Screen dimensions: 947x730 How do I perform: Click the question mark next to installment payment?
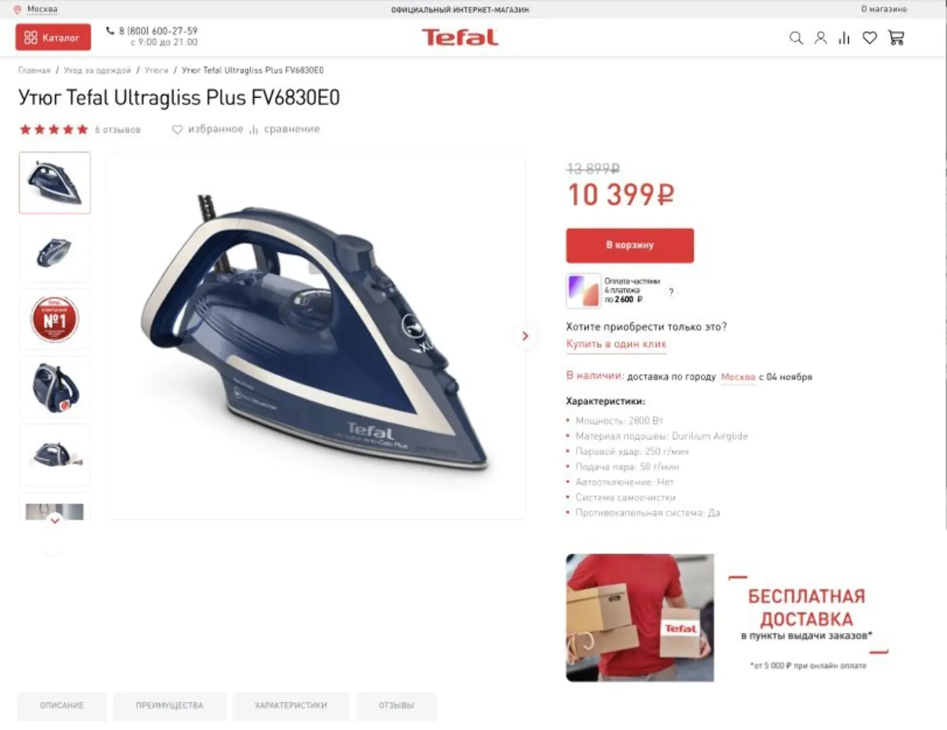671,291
